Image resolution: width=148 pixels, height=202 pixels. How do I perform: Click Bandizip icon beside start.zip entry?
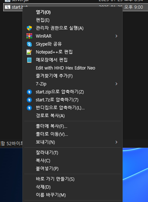tap(29, 92)
